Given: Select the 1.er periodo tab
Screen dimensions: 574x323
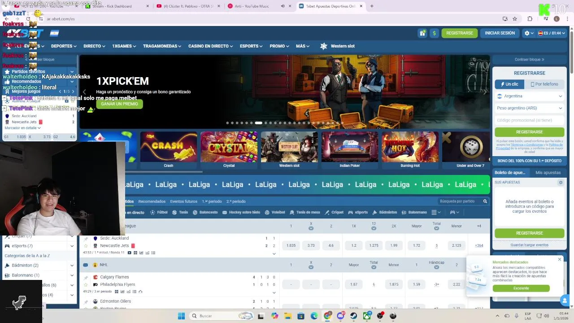Looking at the screenshot, I should pos(212,201).
